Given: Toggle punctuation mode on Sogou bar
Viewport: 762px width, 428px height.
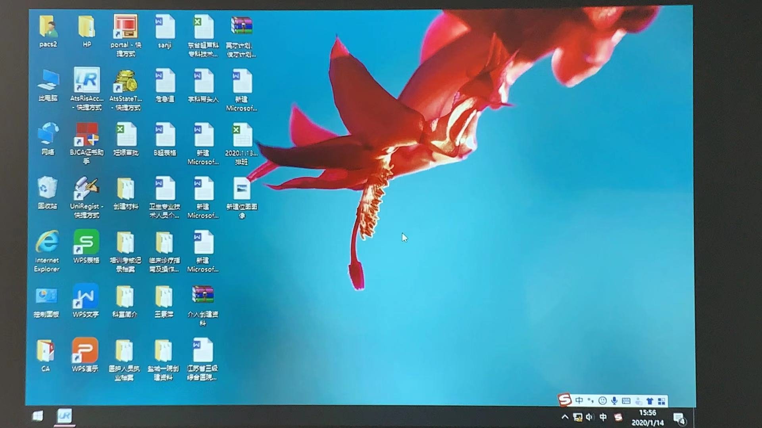Looking at the screenshot, I should (591, 401).
